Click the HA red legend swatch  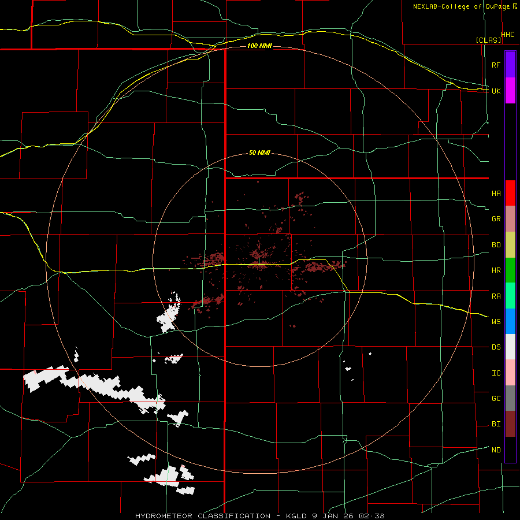tap(510, 193)
